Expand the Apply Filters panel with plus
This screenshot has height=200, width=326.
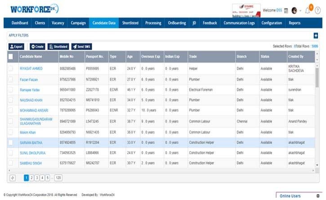point(316,36)
